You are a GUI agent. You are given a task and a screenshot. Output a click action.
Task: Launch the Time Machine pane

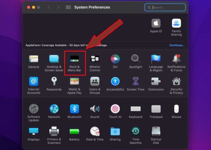point(136,131)
